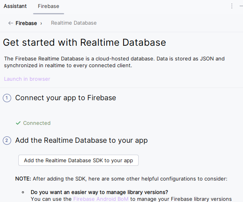Image resolution: width=243 pixels, height=202 pixels.
Task: Click the NOTE paragraph about helpful configurations
Action: click(121, 179)
